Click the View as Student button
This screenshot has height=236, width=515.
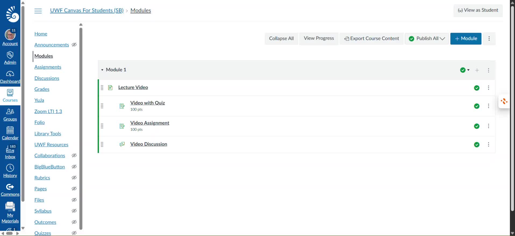478,10
